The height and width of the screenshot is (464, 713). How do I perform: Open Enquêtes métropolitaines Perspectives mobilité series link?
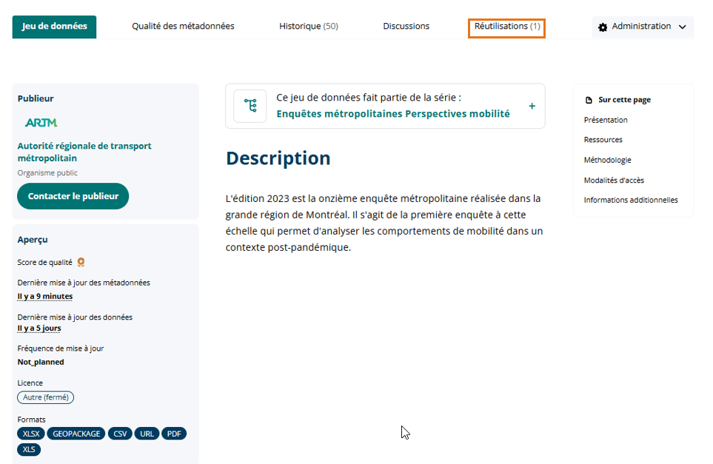(x=393, y=114)
